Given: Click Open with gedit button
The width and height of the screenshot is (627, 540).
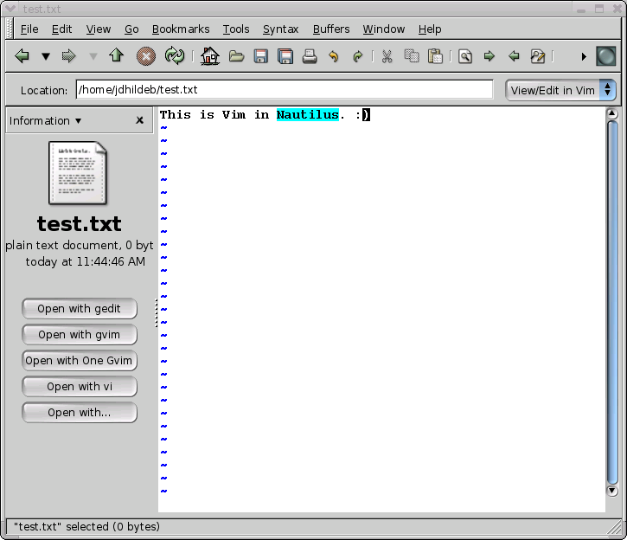Looking at the screenshot, I should (80, 309).
